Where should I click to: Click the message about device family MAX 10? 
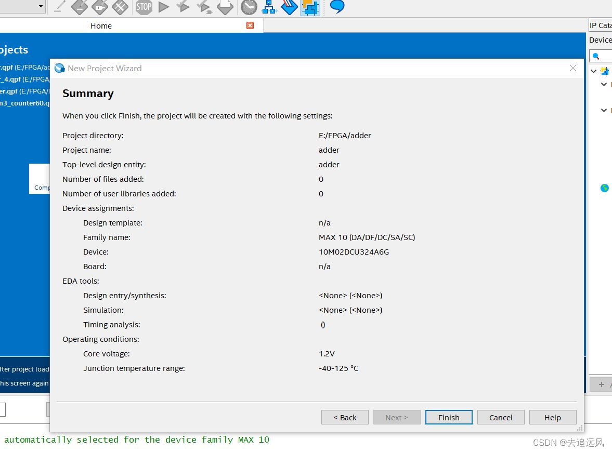pos(137,440)
